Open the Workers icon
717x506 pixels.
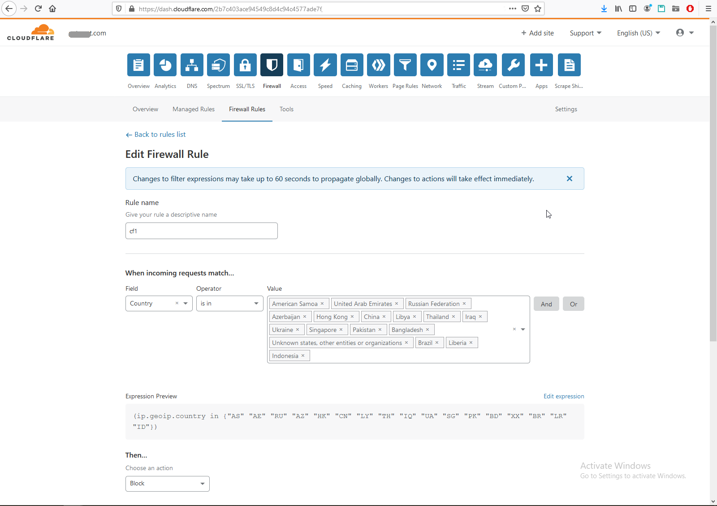tap(379, 65)
